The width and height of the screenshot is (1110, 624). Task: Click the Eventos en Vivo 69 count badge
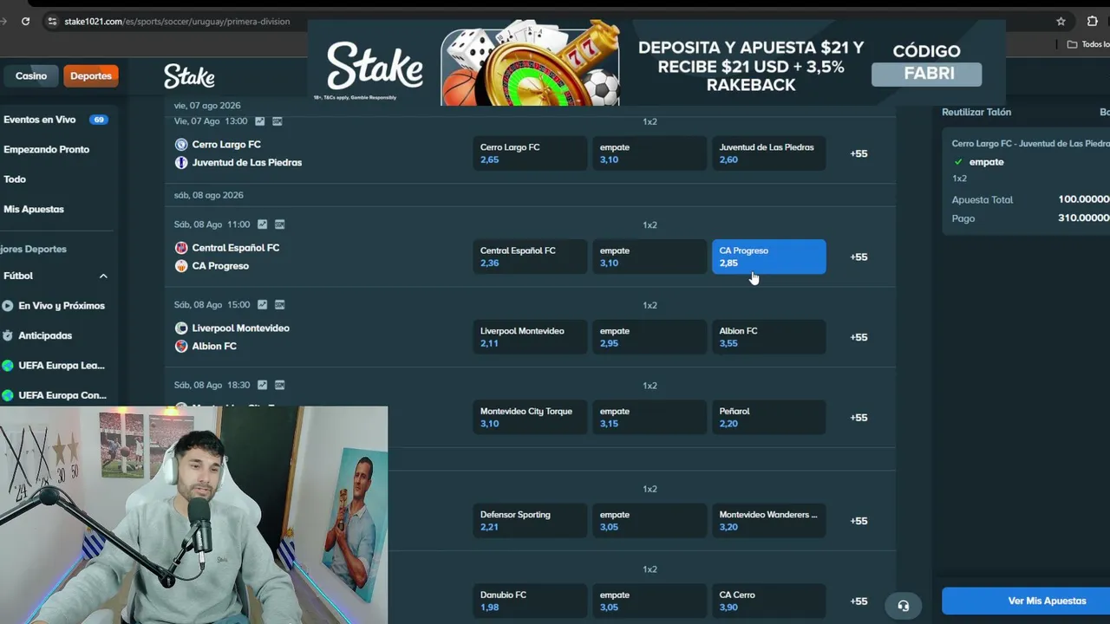tap(99, 120)
